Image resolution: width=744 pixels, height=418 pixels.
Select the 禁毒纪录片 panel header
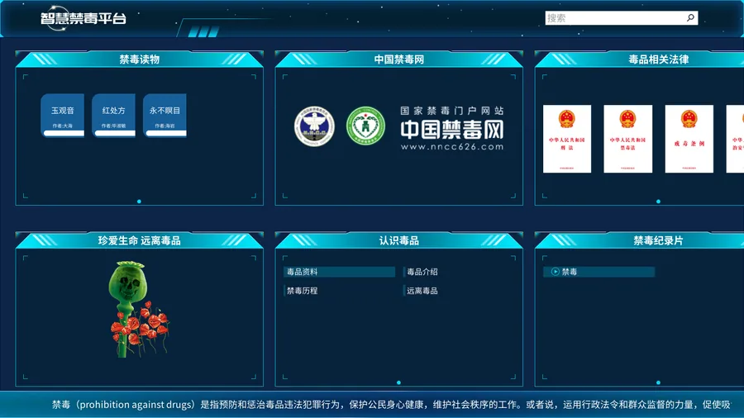(658, 240)
